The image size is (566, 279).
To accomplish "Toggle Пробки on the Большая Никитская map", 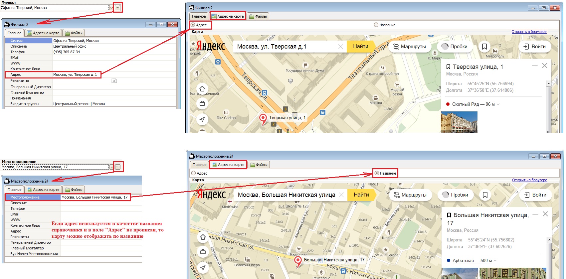I will 456,195.
